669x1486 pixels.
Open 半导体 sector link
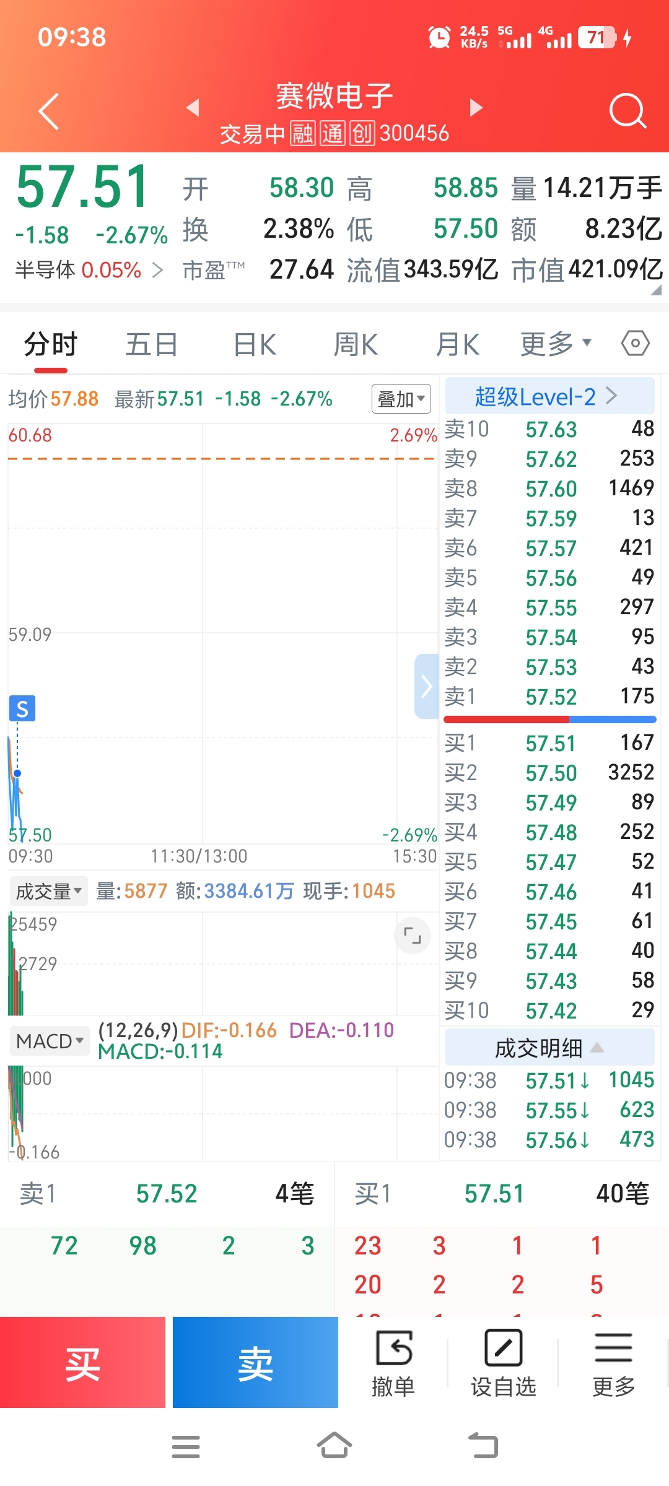click(x=89, y=270)
